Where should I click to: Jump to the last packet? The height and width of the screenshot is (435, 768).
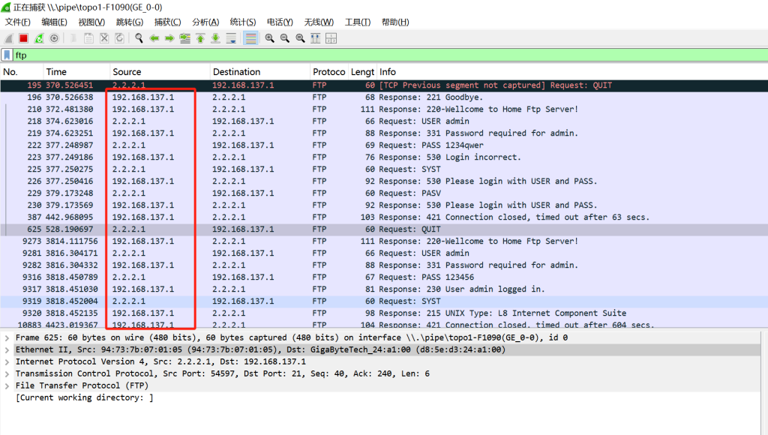pos(215,38)
